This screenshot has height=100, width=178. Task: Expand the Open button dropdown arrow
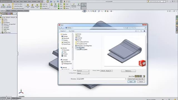point(135,82)
